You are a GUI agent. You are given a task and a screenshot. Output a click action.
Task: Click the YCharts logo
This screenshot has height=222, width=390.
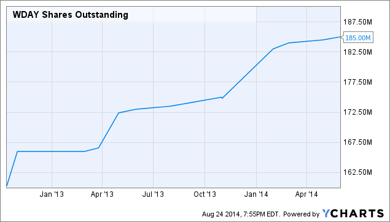353,213
